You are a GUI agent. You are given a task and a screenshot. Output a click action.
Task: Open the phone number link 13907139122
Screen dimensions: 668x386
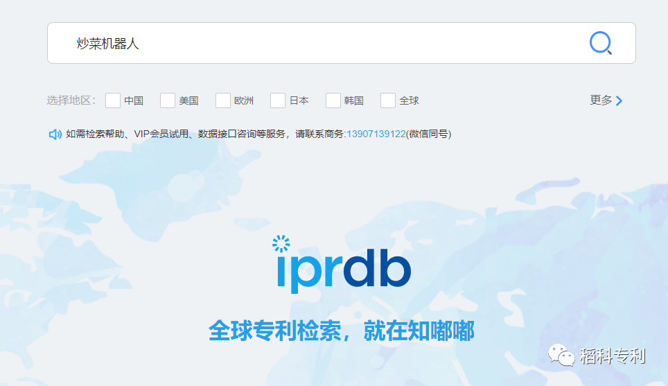(x=376, y=134)
